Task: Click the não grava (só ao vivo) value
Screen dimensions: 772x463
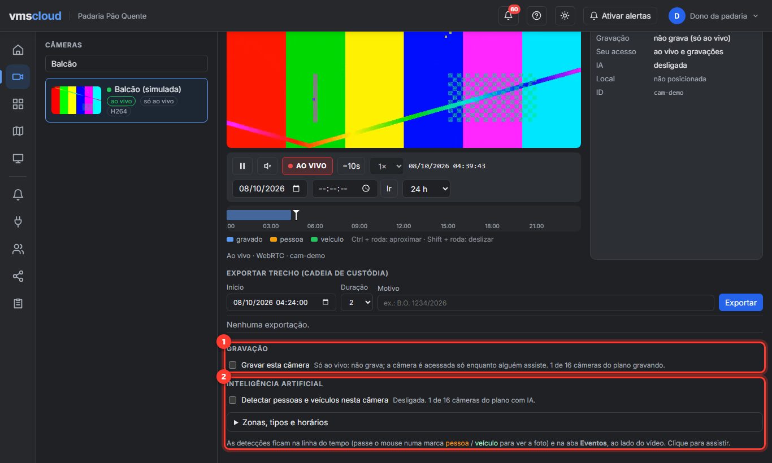Action: pyautogui.click(x=692, y=38)
